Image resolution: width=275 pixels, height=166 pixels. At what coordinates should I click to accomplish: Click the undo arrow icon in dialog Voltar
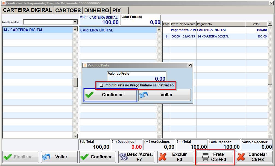click(x=144, y=95)
